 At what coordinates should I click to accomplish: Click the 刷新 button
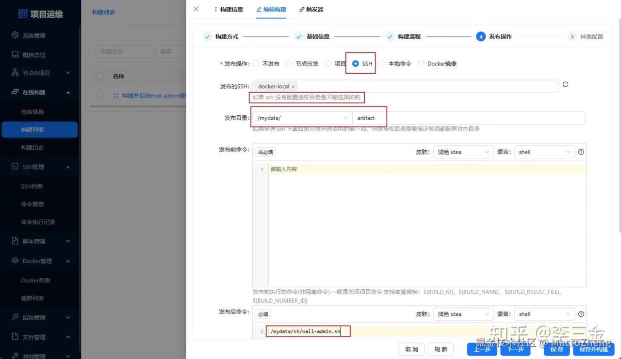[x=441, y=349]
